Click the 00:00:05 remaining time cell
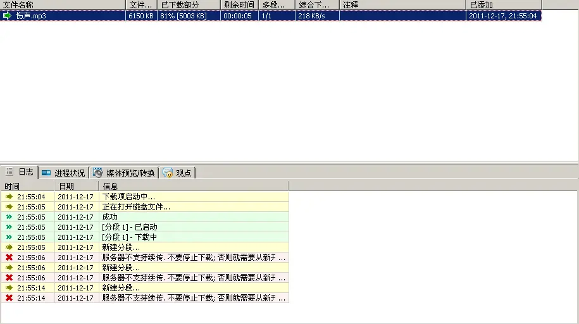This screenshot has height=324, width=579. pos(240,16)
